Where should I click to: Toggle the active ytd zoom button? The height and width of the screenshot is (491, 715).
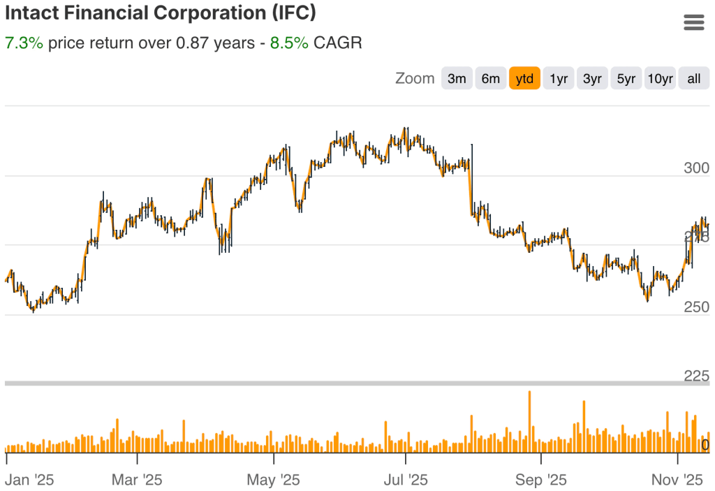[524, 78]
